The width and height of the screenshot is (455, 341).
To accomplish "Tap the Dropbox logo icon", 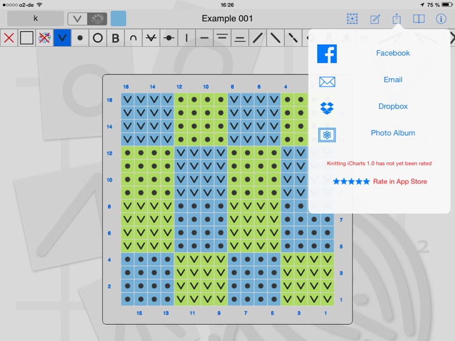I will pyautogui.click(x=327, y=108).
